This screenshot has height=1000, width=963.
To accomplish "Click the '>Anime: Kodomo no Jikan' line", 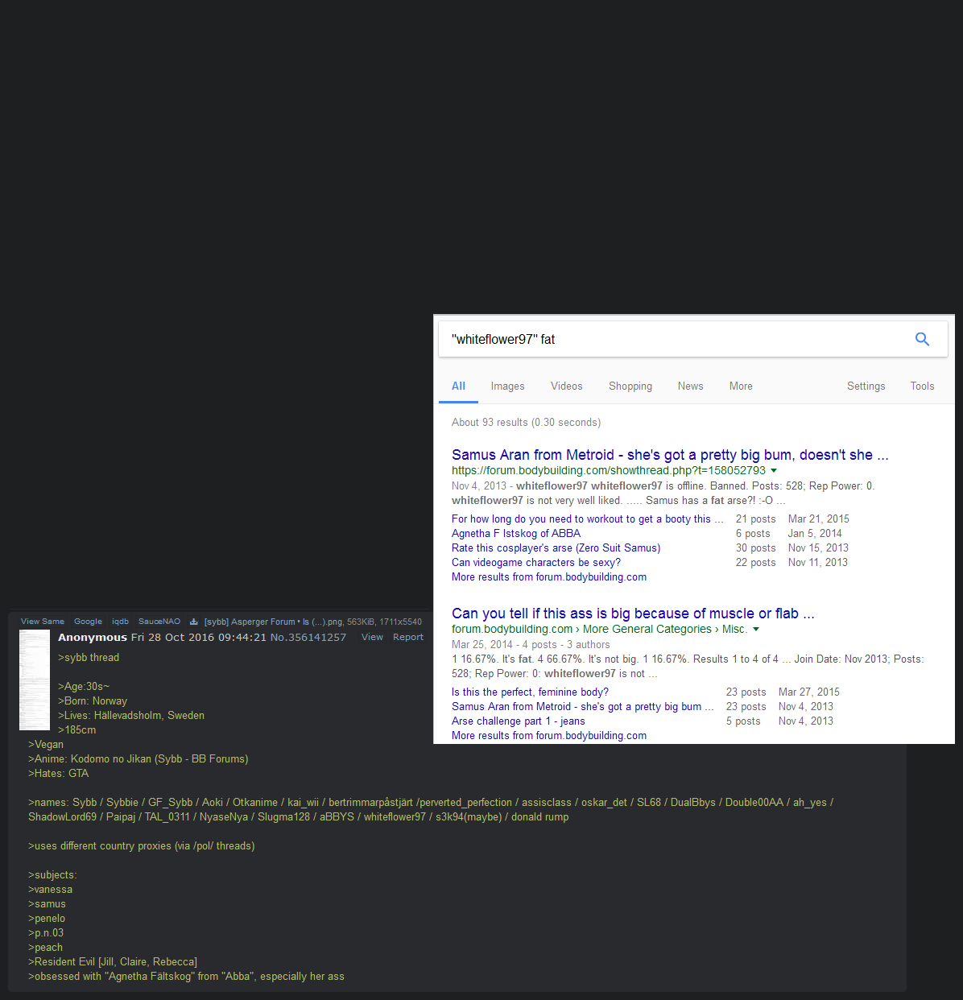I will pyautogui.click(x=138, y=759).
